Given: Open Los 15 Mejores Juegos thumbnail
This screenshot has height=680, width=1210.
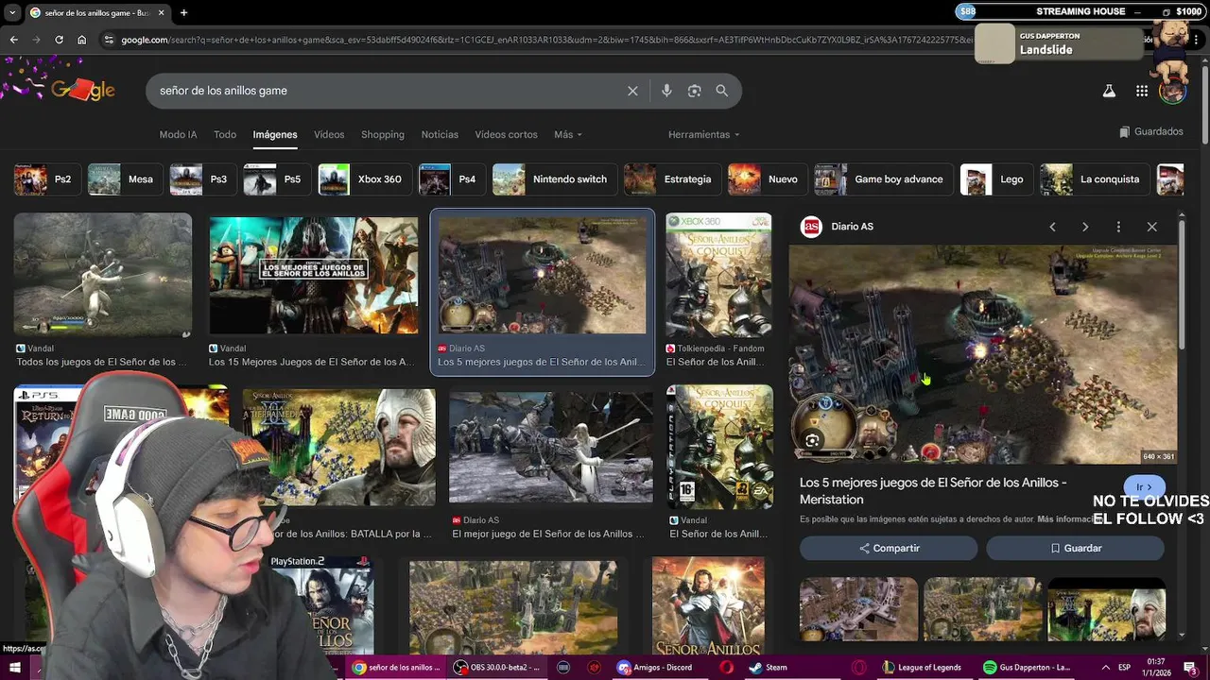Looking at the screenshot, I should 314,275.
